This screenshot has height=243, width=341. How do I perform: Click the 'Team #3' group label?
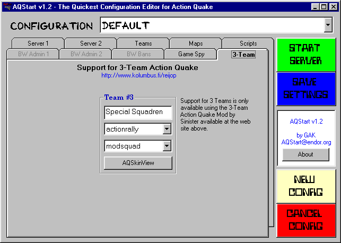[119, 97]
